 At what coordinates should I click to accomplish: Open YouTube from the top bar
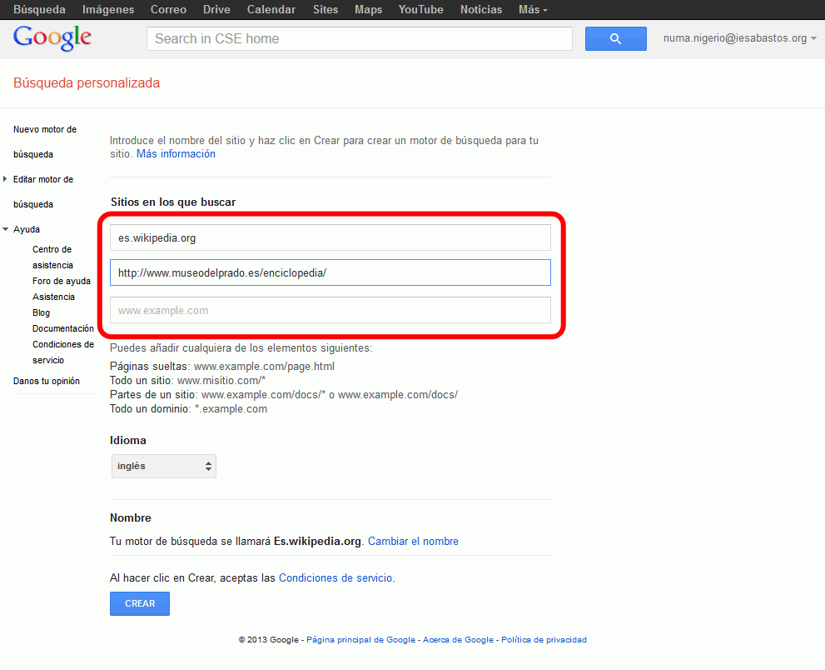click(421, 9)
